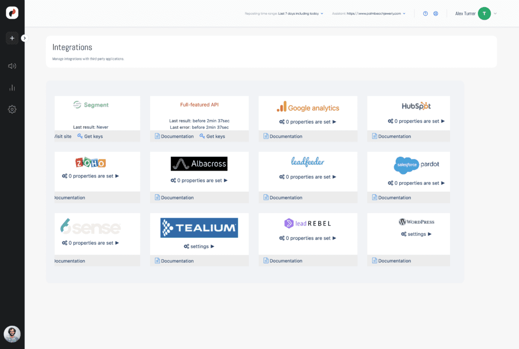The width and height of the screenshot is (519, 349).
Task: Expand the sidebar using the chevron arrow
Action: pyautogui.click(x=24, y=38)
